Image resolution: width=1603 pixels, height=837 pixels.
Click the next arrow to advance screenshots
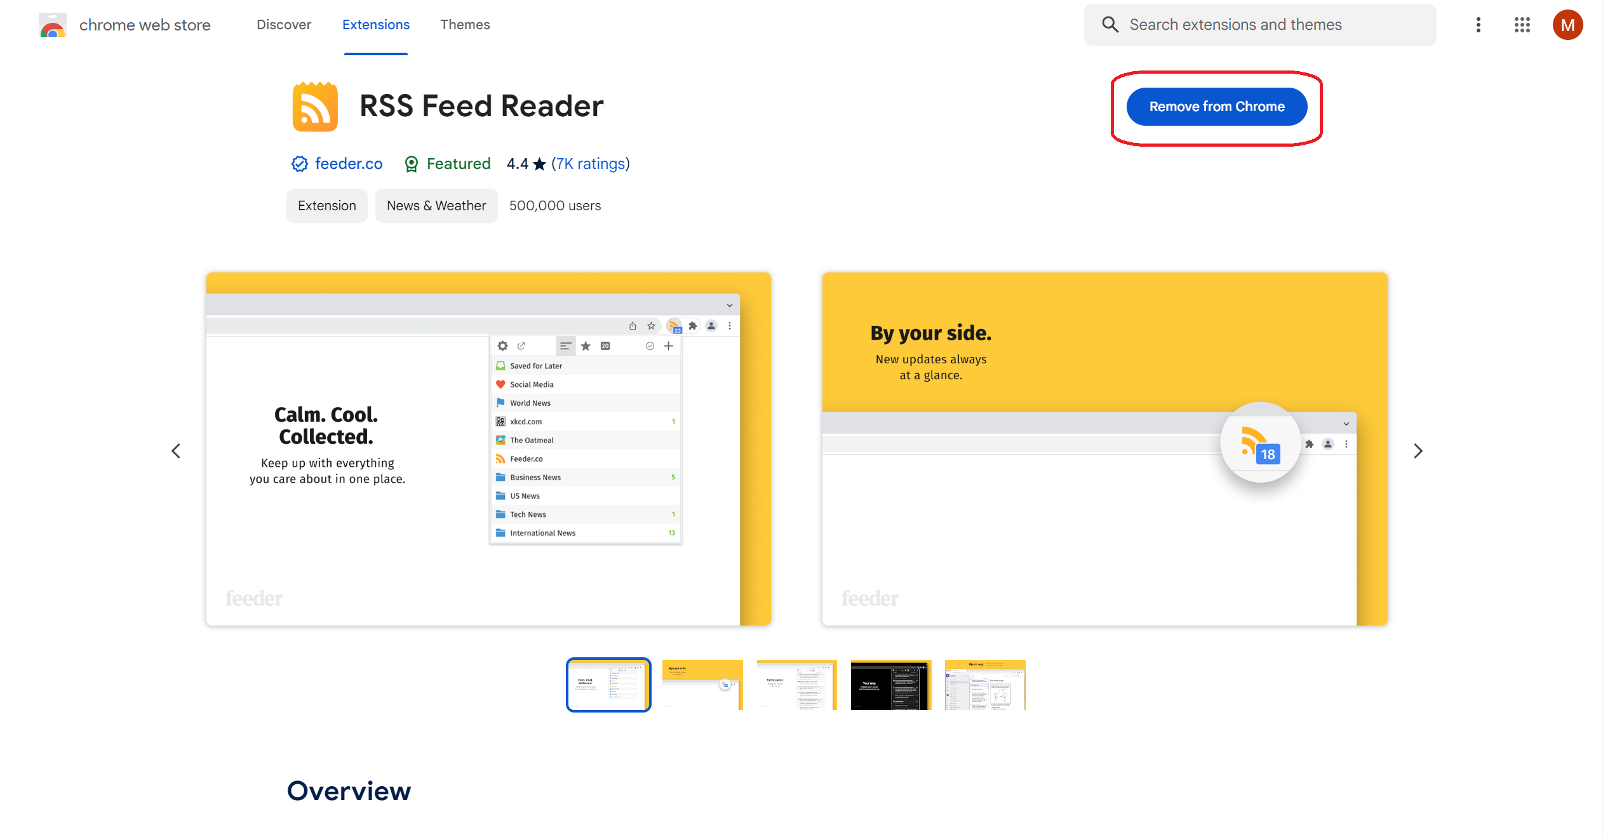tap(1419, 450)
